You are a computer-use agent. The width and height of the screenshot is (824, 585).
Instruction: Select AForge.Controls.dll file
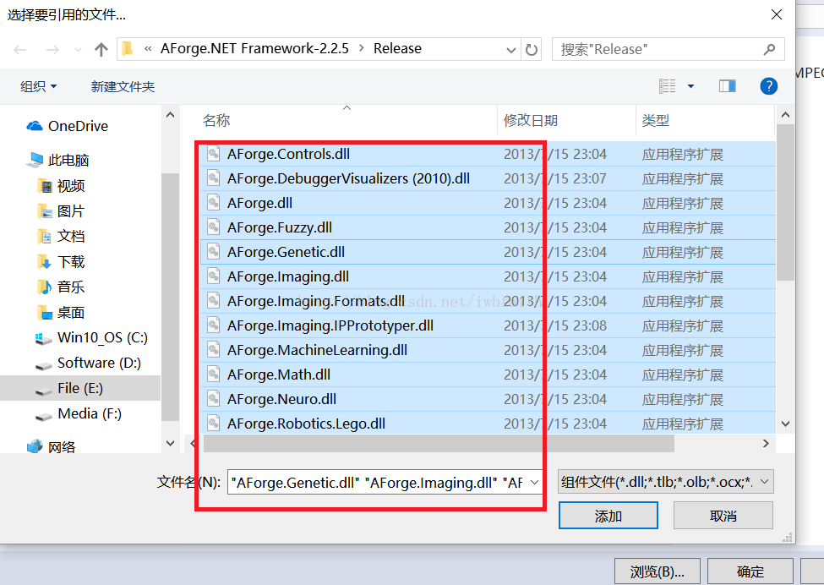point(488,154)
